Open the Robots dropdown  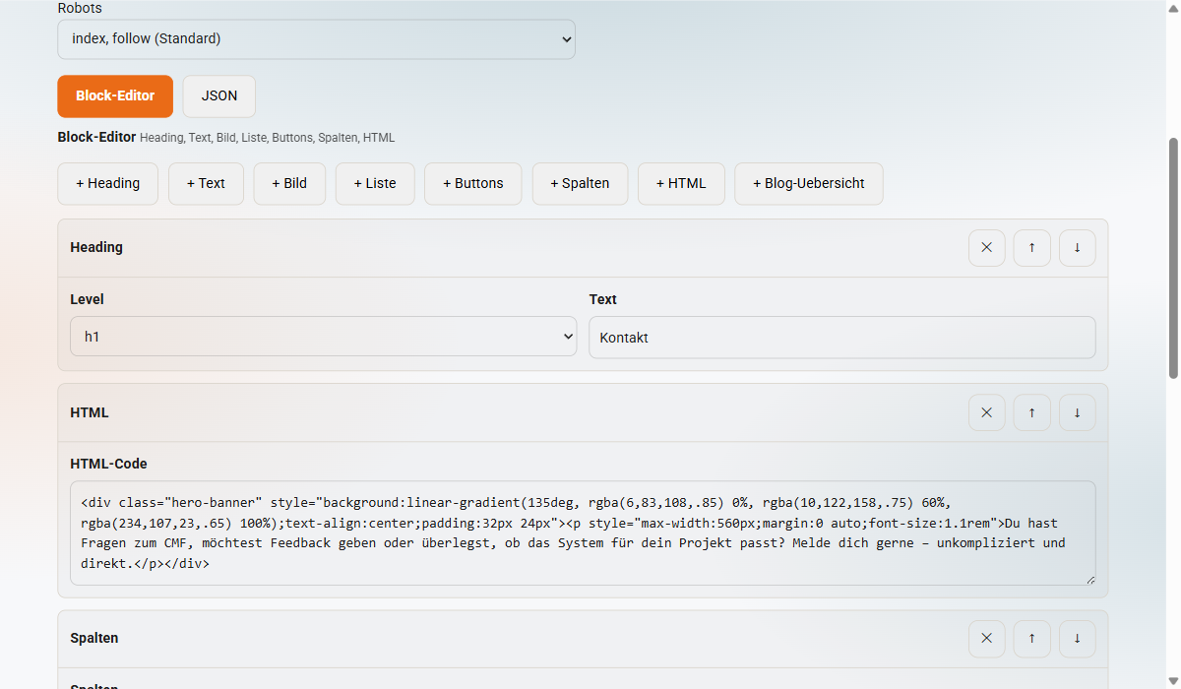click(316, 38)
